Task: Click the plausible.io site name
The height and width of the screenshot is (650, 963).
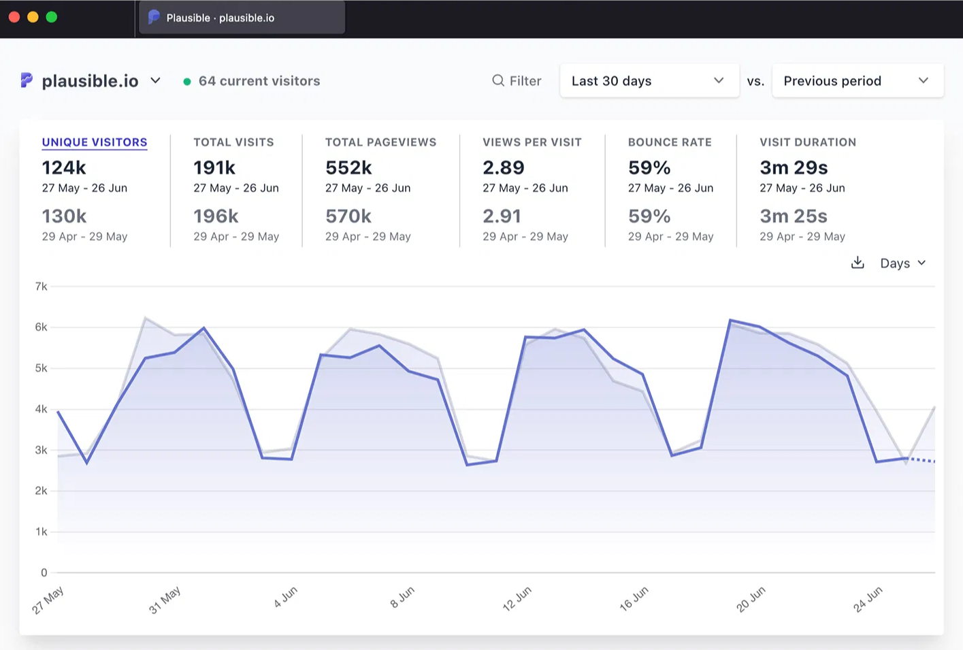Action: pyautogui.click(x=90, y=81)
